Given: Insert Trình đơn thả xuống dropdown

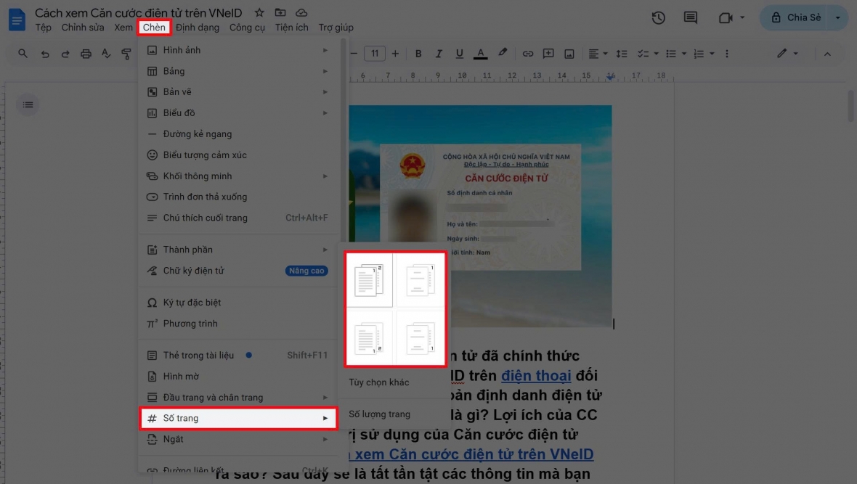Looking at the screenshot, I should pos(237,197).
